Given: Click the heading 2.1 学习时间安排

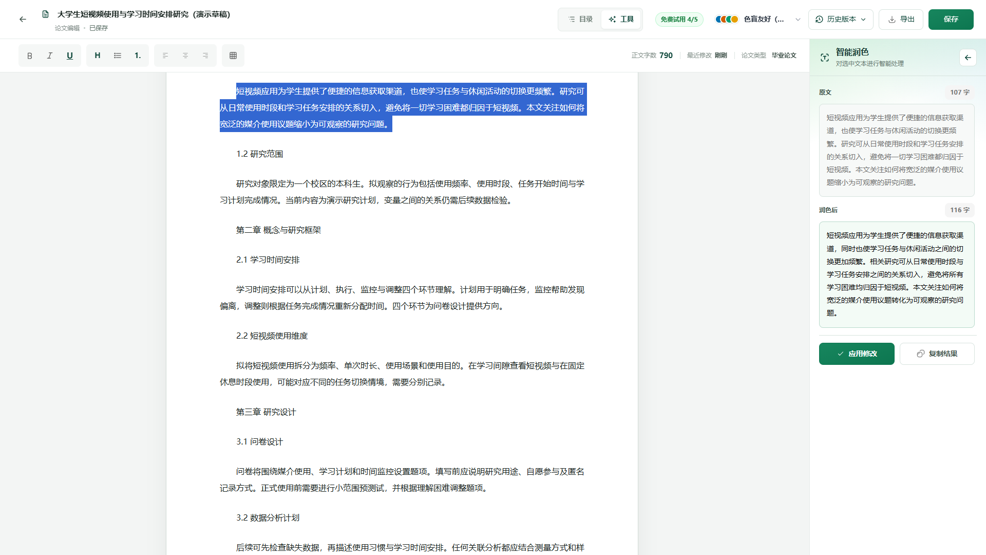Looking at the screenshot, I should pos(268,260).
